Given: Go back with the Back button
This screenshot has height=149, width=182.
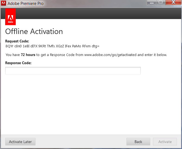Looking at the screenshot, I should [x=138, y=142].
